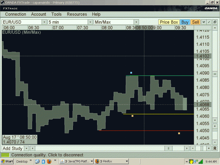Expand the quick launch overflow chevron
The image size is (220, 165).
(55, 160)
